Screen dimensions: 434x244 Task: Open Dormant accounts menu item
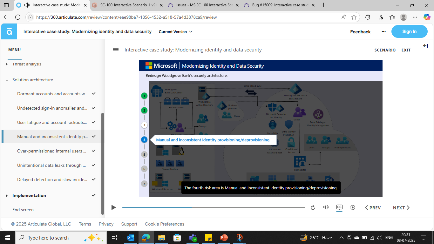[53, 94]
